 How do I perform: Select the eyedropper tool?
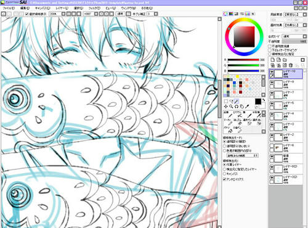[247, 107]
